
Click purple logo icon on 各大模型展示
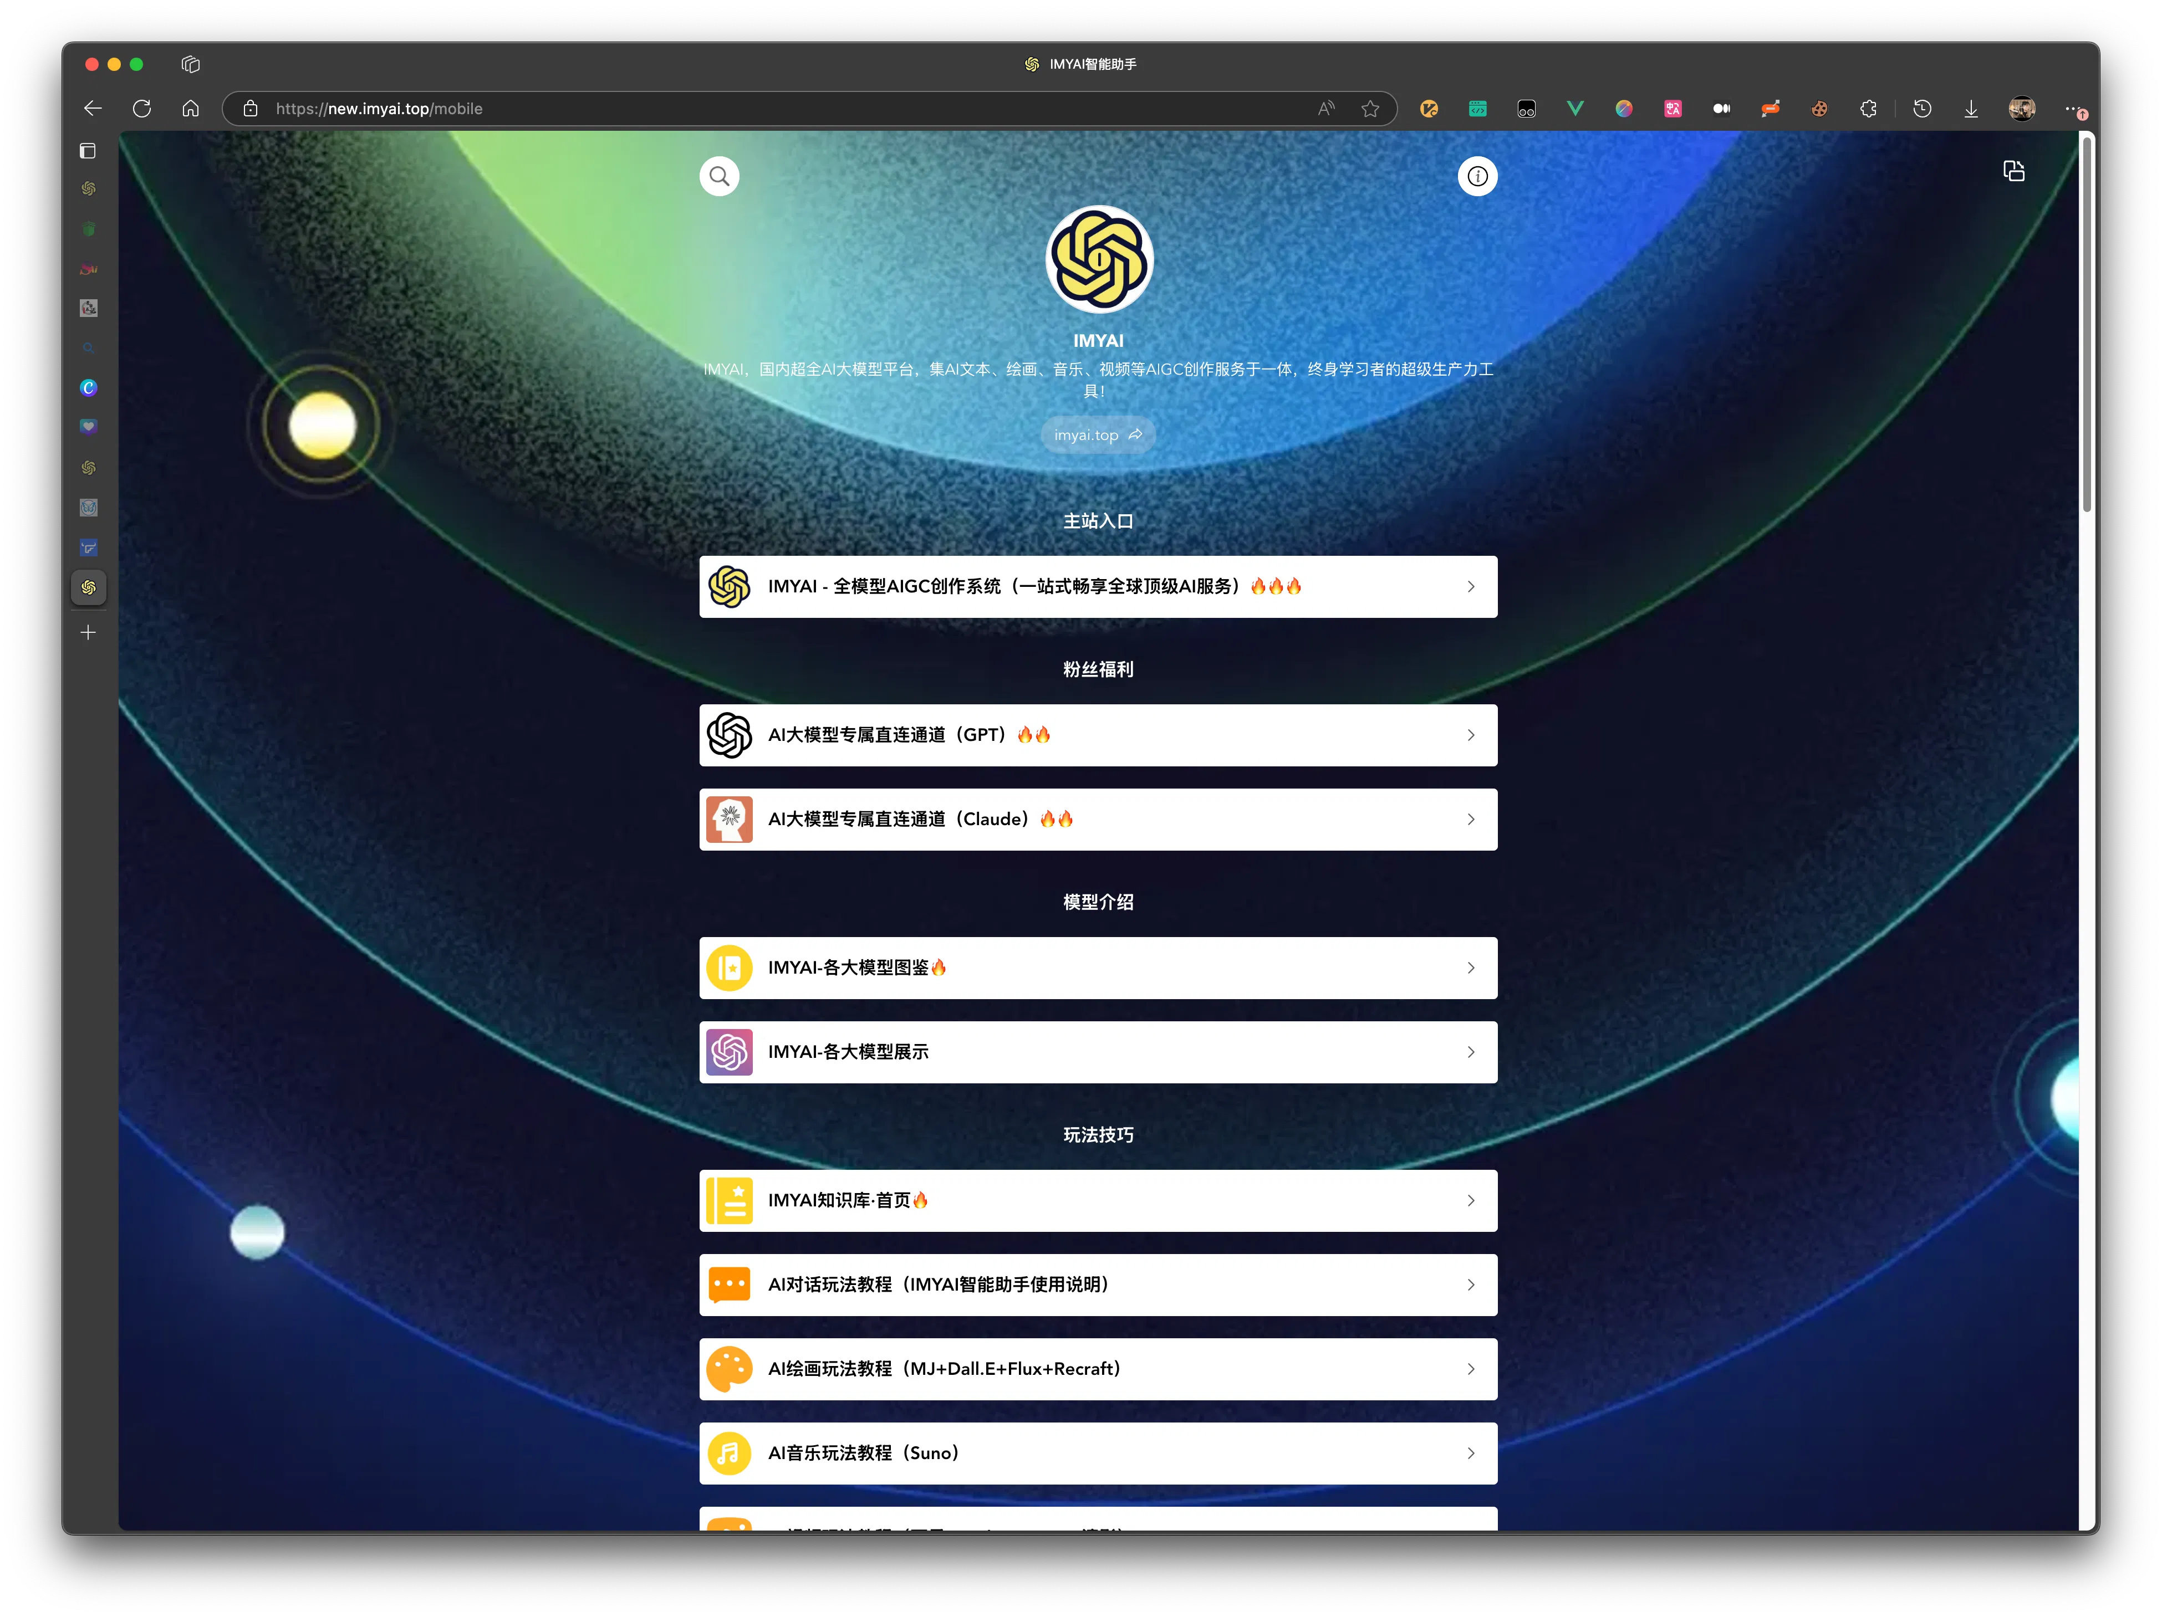[x=729, y=1052]
